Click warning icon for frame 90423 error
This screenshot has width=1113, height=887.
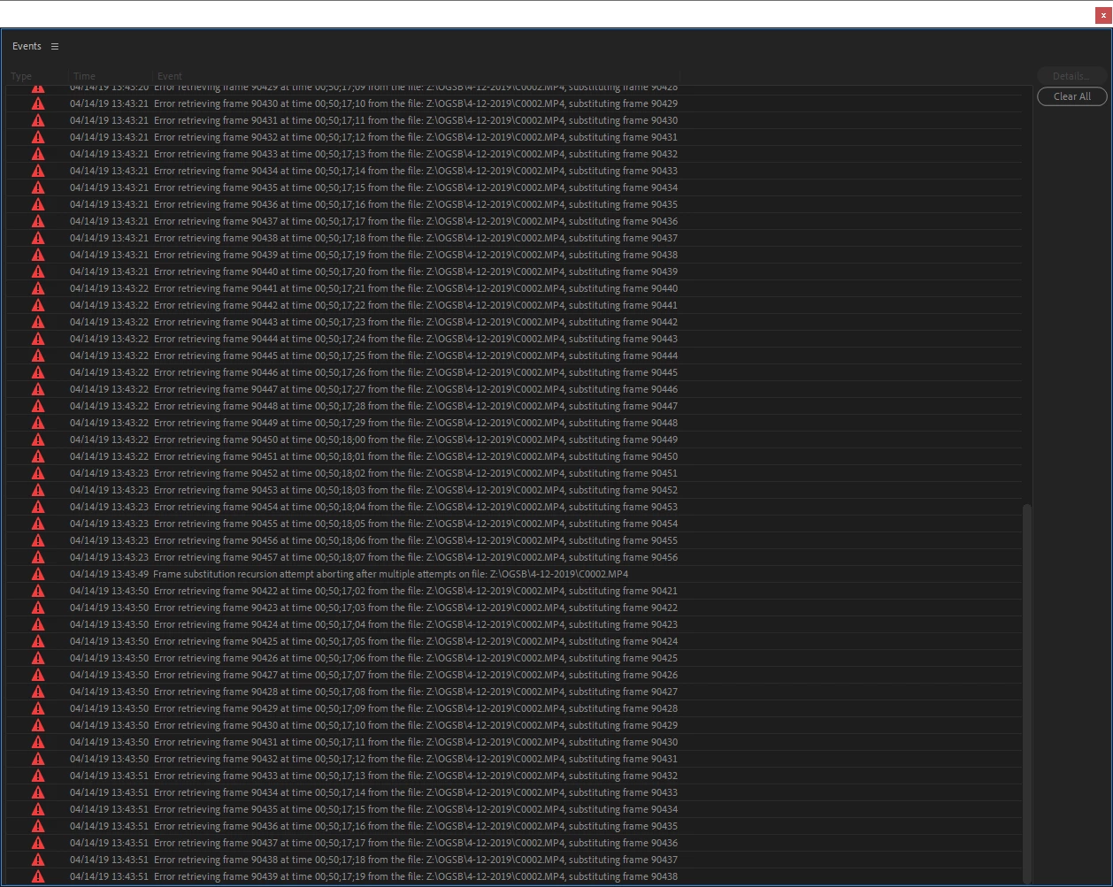click(38, 608)
